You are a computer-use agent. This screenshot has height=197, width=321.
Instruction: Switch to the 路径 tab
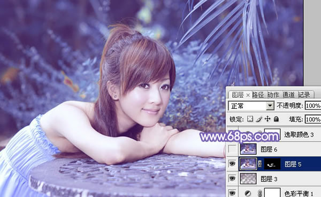tap(258, 95)
